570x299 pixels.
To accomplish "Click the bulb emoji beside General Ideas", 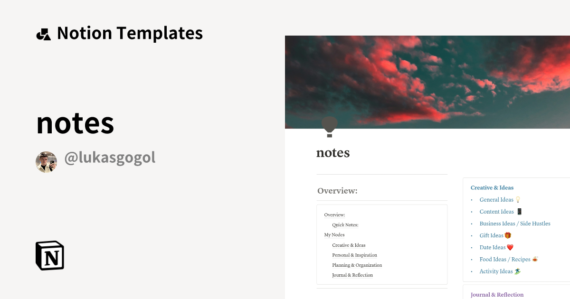I will (518, 199).
